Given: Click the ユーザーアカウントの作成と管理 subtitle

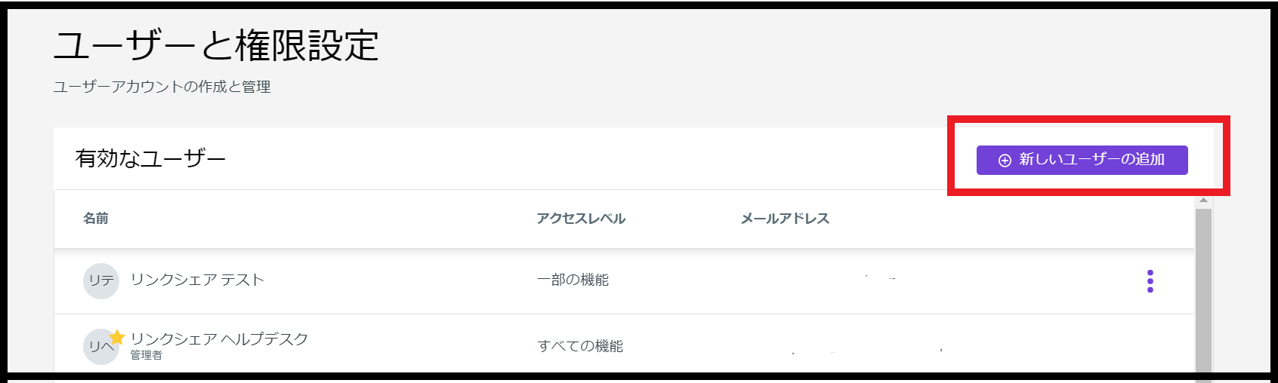Looking at the screenshot, I should pyautogui.click(x=162, y=87).
